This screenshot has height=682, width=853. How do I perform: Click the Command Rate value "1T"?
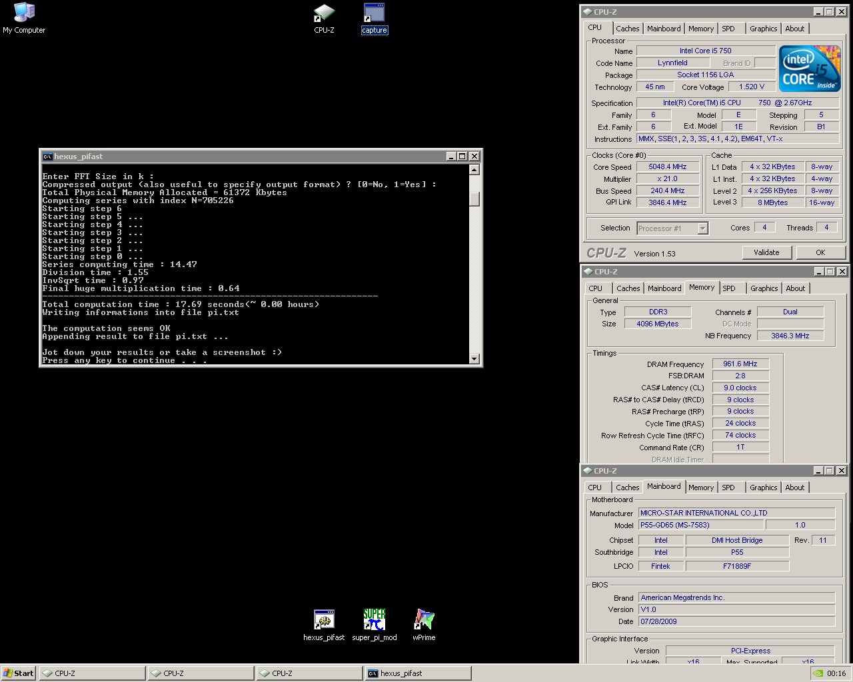[740, 447]
